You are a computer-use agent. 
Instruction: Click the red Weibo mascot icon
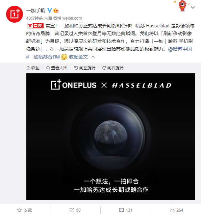[x=182, y=5]
